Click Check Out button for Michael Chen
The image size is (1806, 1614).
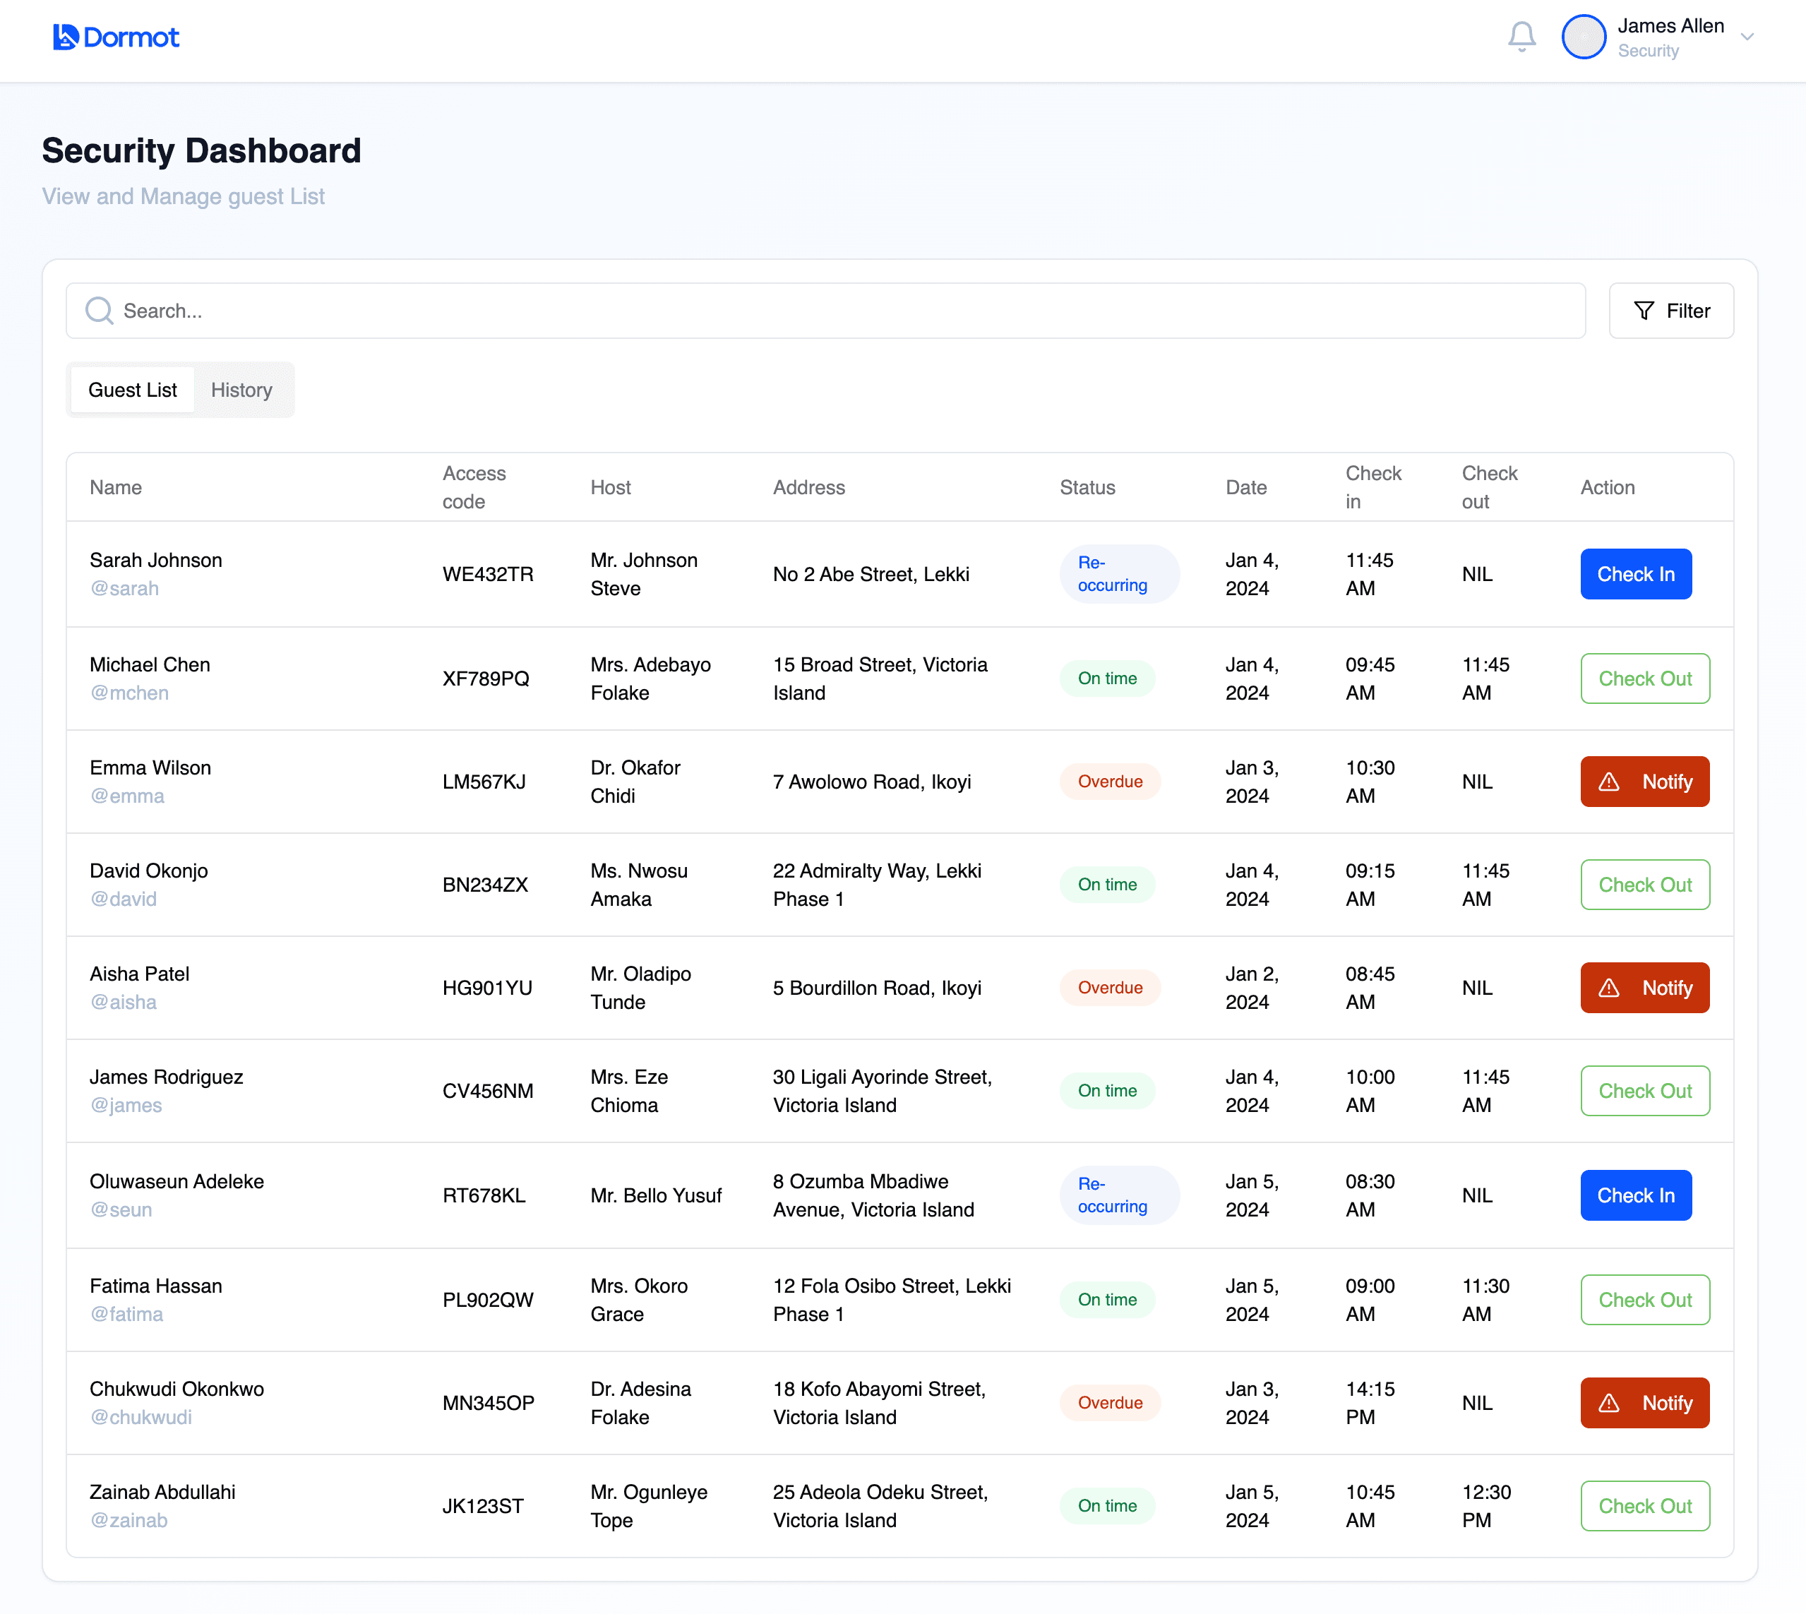click(x=1644, y=678)
